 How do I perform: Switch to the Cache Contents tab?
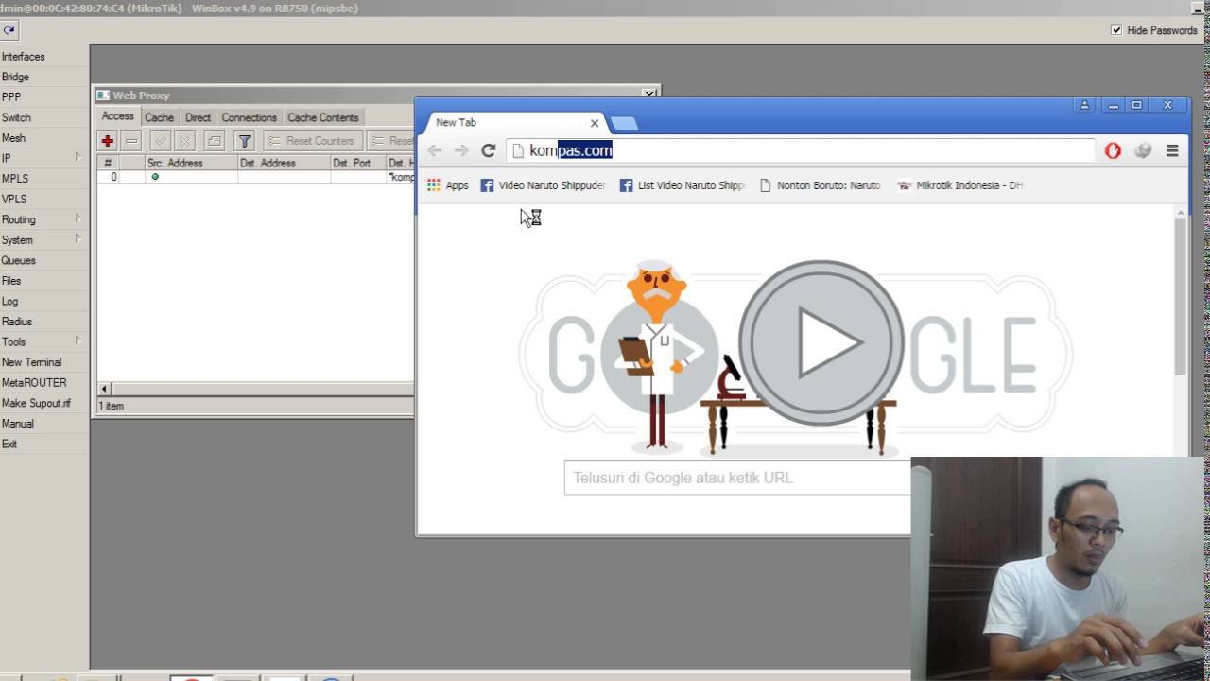323,117
